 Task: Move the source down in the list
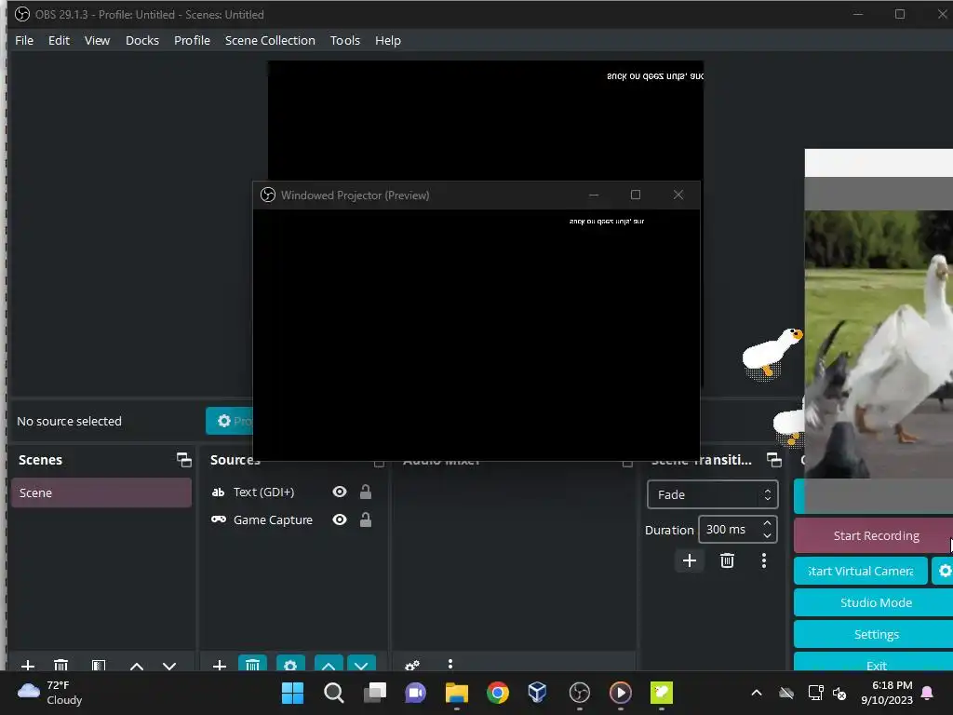[x=361, y=664]
